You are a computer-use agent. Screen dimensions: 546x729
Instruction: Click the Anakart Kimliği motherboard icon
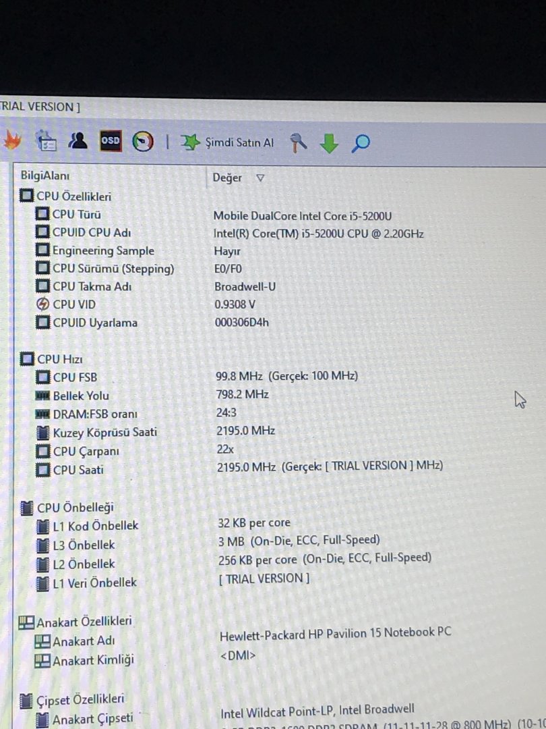click(42, 660)
